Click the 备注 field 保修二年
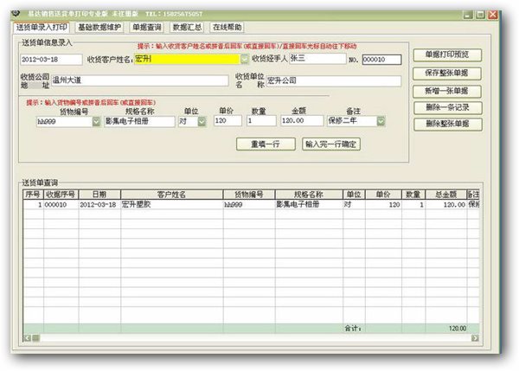Viewport: 519px width, 371px height. coord(352,121)
